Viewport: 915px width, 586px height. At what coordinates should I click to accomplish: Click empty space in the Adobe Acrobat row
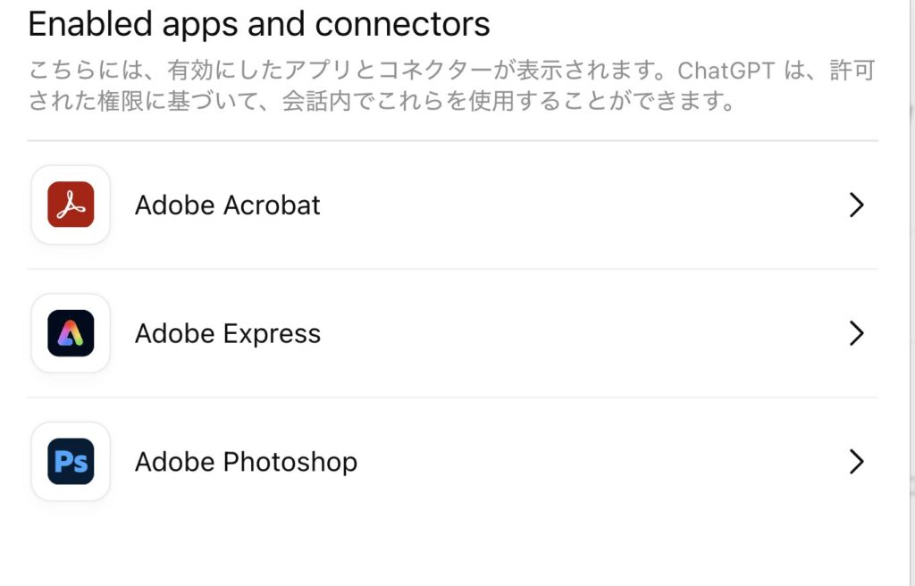[x=581, y=205]
